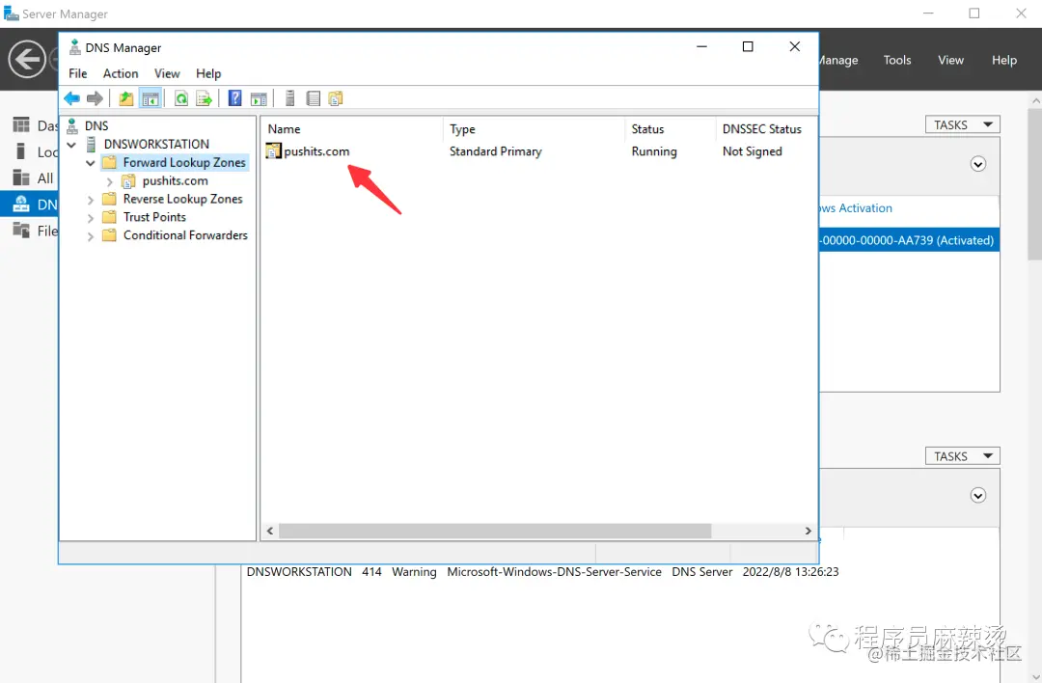Click the Windows Activation link text

click(856, 208)
